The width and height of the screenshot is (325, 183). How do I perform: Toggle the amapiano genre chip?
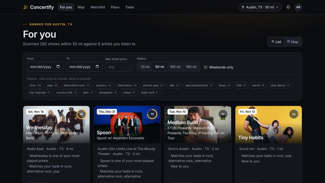pyautogui.click(x=108, y=93)
